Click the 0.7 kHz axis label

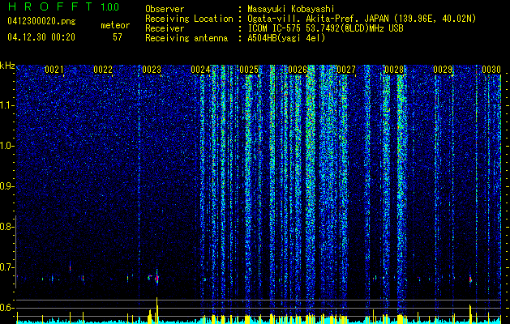tap(7, 267)
